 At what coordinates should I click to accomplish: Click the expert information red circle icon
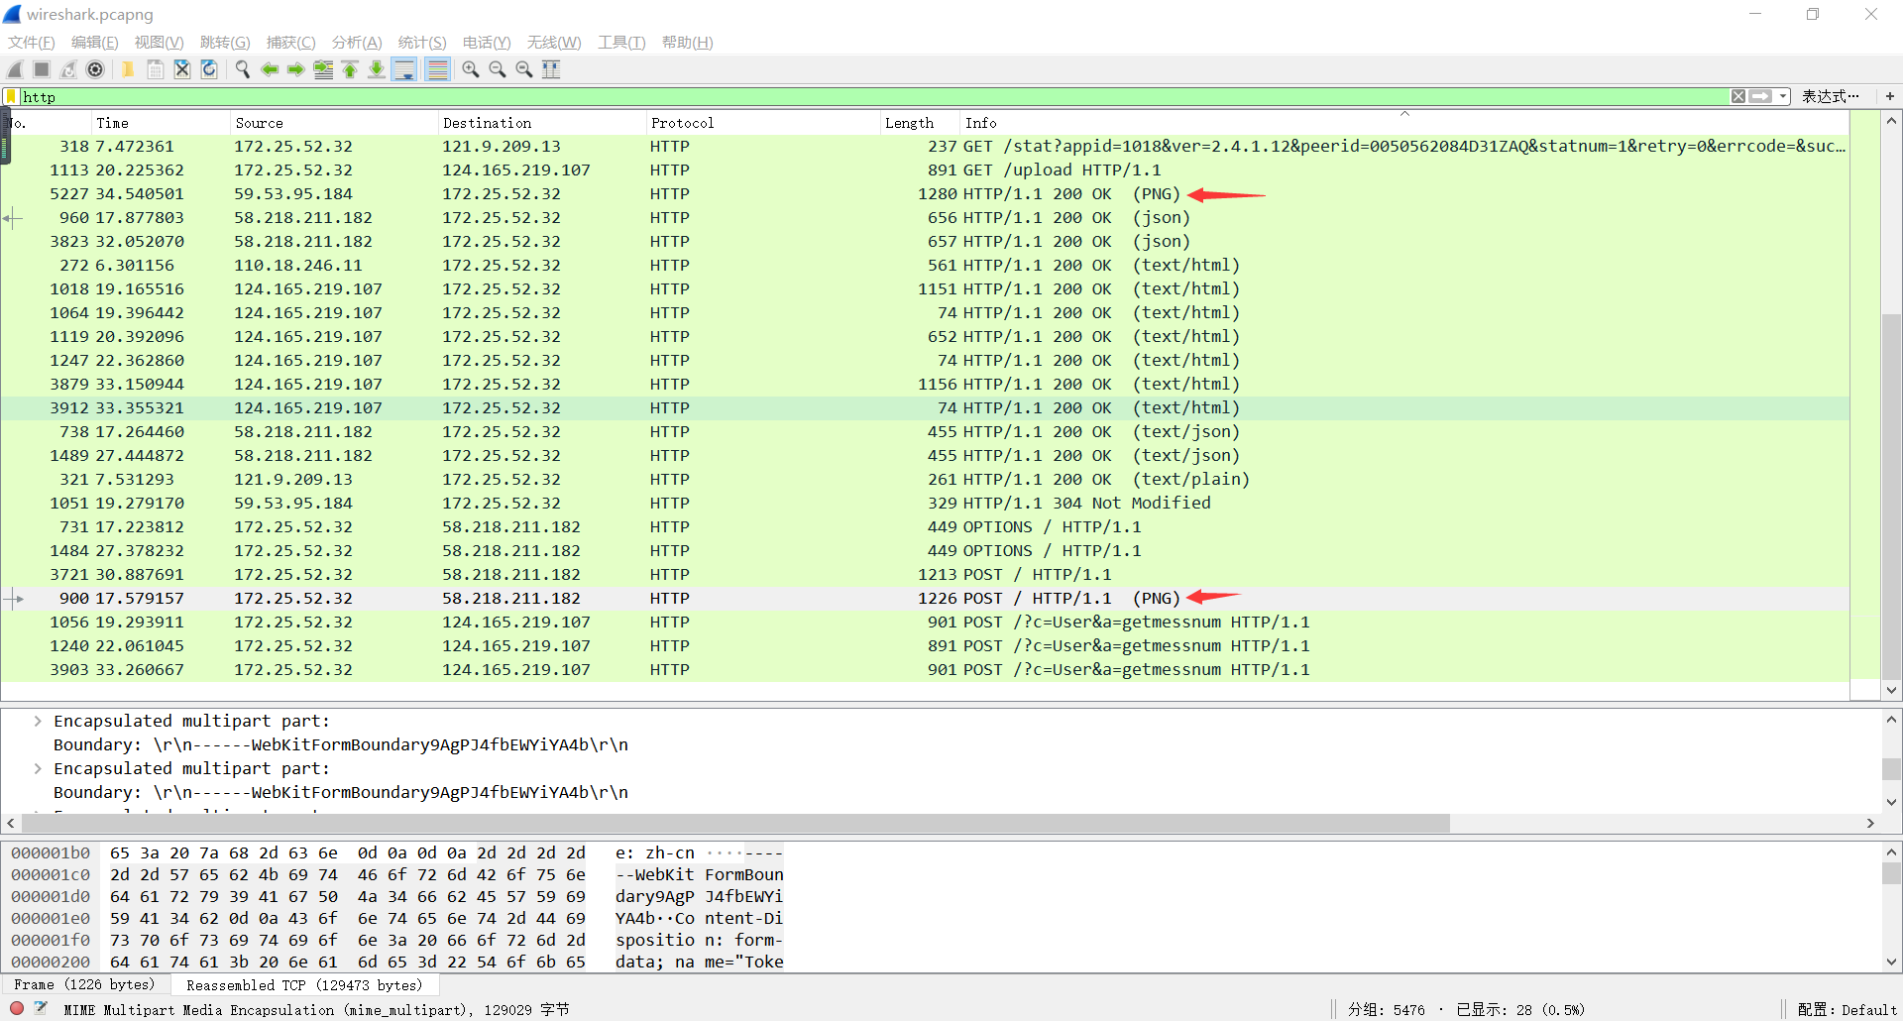(x=17, y=1008)
